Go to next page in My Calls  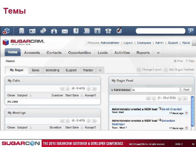(89, 89)
